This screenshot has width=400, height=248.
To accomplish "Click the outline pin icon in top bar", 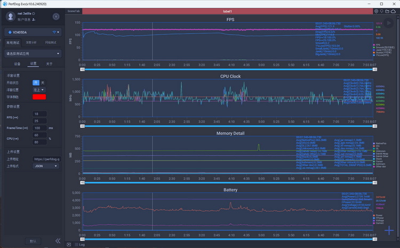I will click(x=382, y=11).
